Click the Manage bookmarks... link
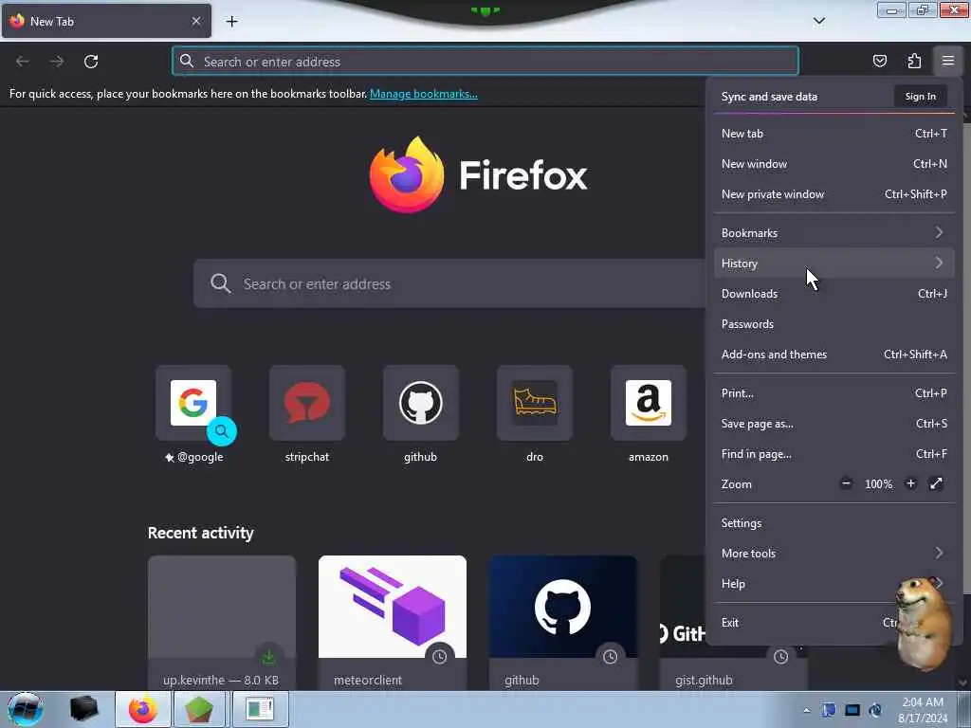The height and width of the screenshot is (728, 971). click(x=424, y=94)
